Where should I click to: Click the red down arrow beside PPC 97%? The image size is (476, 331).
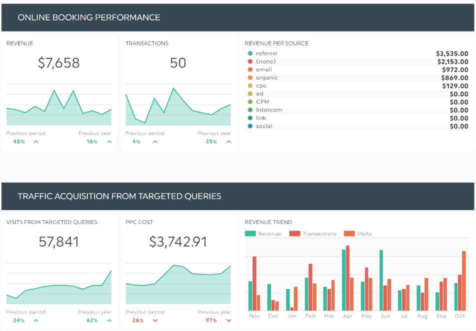(228, 320)
